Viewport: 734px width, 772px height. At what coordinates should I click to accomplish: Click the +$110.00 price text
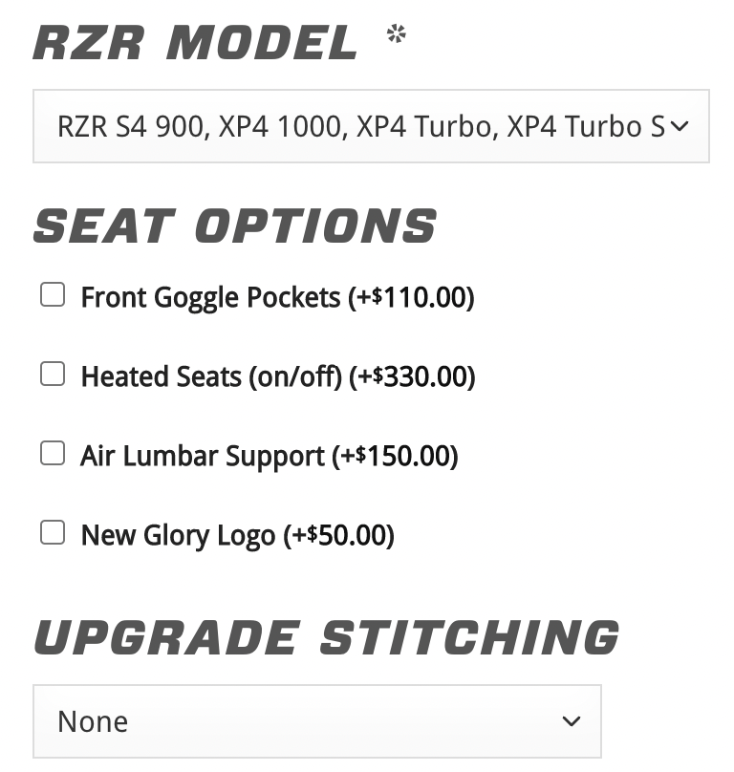(x=412, y=298)
